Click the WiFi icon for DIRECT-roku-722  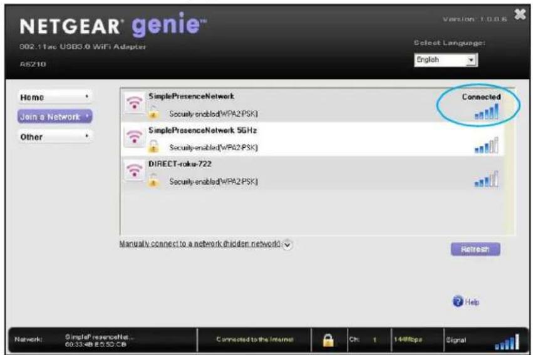[134, 170]
